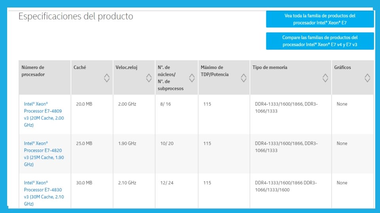
Task: Open Xeon Processor E7-4809 v3 link
Action: (44, 114)
